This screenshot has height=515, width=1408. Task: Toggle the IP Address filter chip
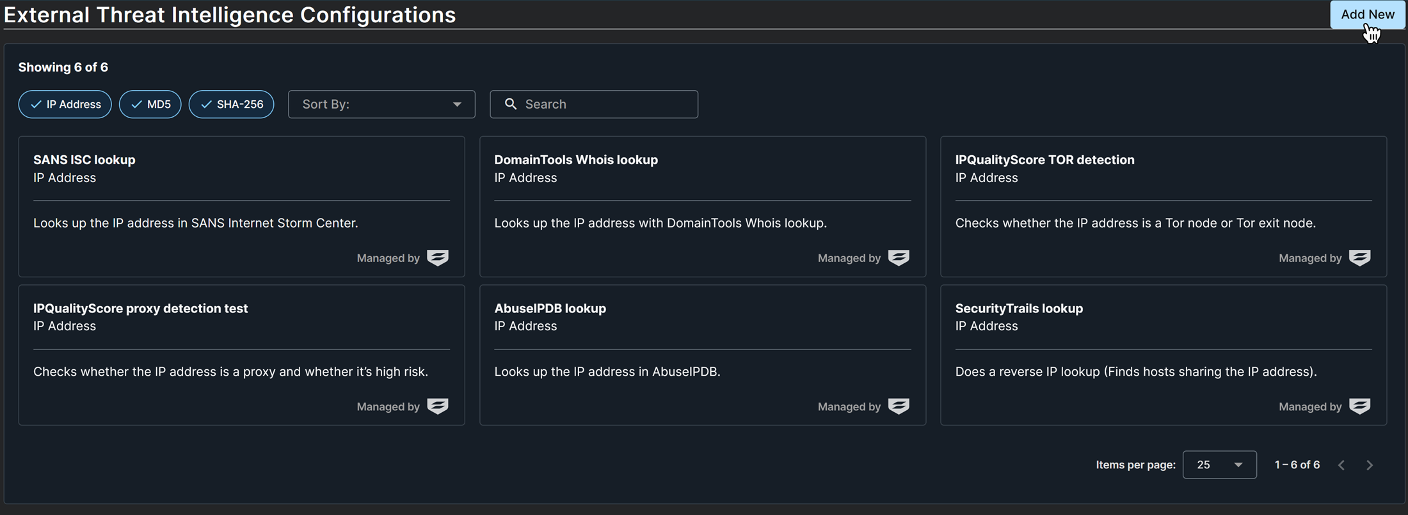point(65,104)
